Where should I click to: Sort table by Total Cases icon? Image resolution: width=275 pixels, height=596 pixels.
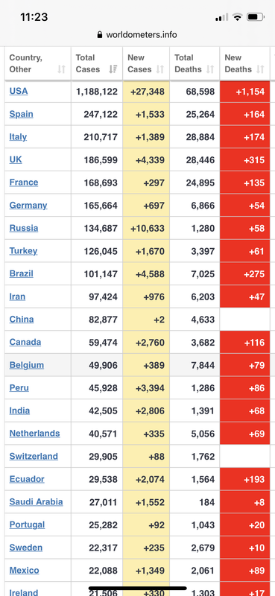pos(113,69)
